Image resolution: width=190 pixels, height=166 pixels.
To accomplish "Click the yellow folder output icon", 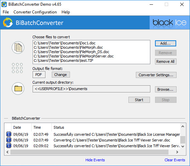I will (18, 88).
